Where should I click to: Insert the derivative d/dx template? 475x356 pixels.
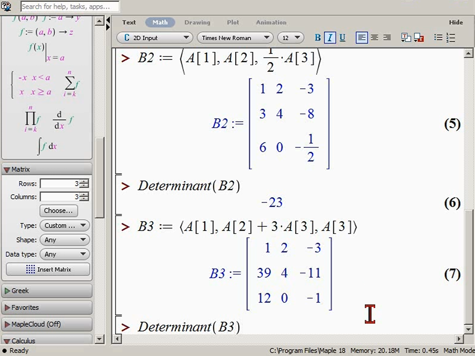click(x=64, y=120)
